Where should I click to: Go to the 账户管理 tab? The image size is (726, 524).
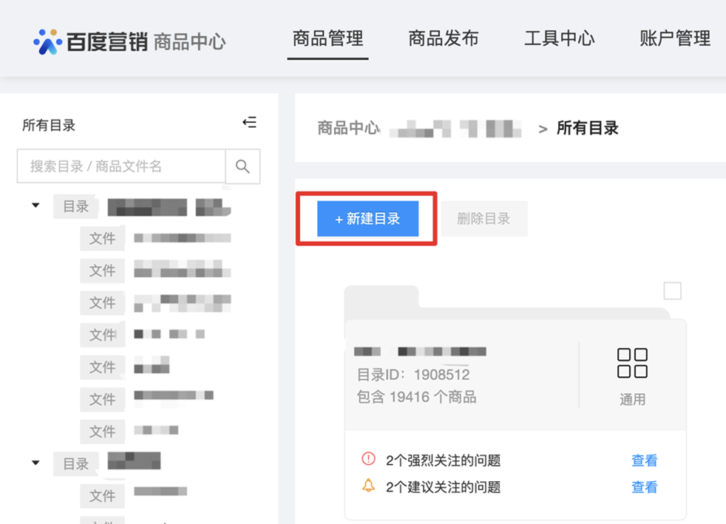[x=675, y=39]
